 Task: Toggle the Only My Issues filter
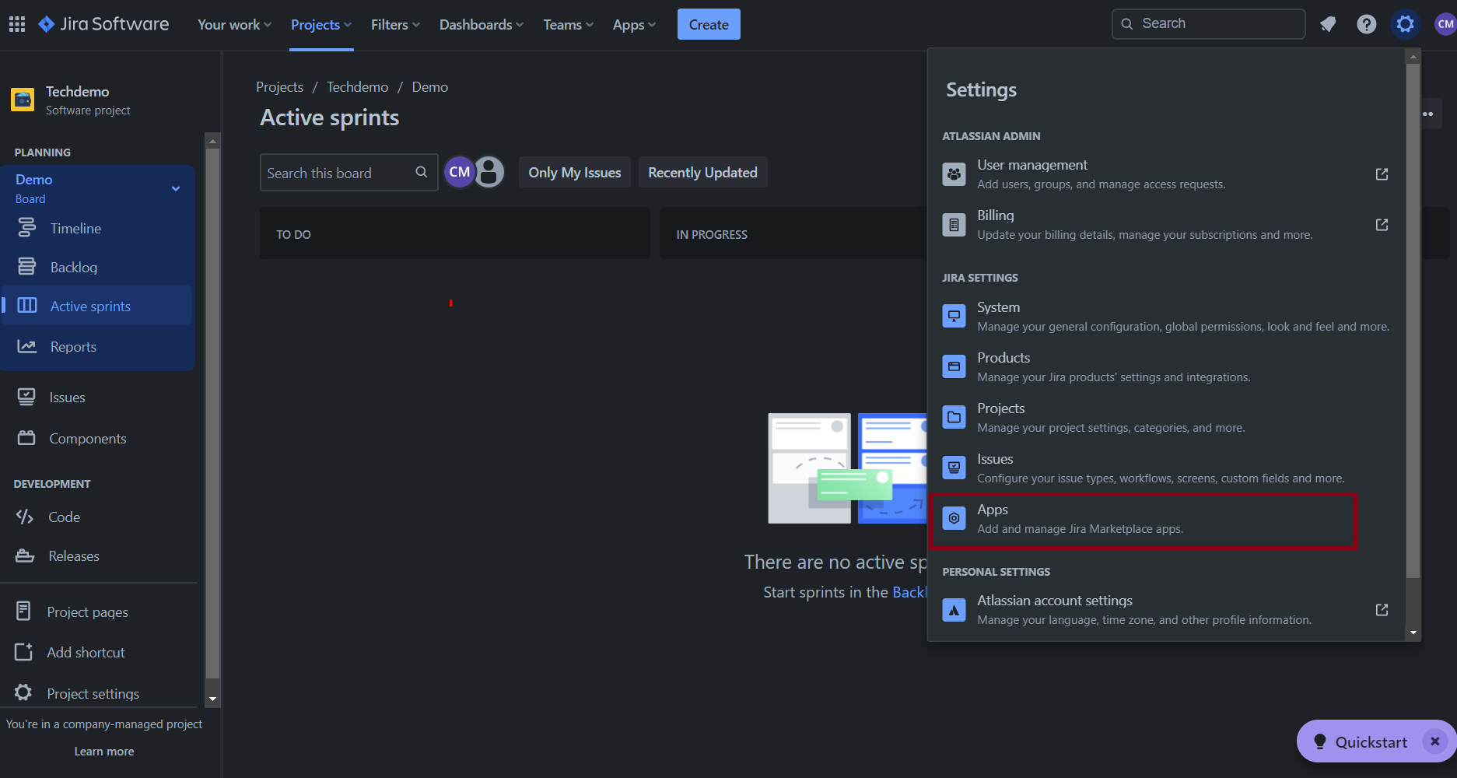[x=574, y=173]
